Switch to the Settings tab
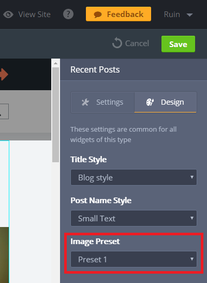Screen dimensions: 207x283 click(x=102, y=102)
